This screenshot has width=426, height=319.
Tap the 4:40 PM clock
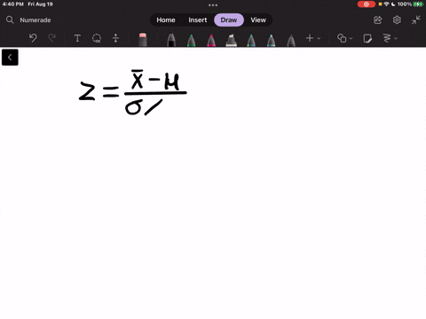pos(12,4)
